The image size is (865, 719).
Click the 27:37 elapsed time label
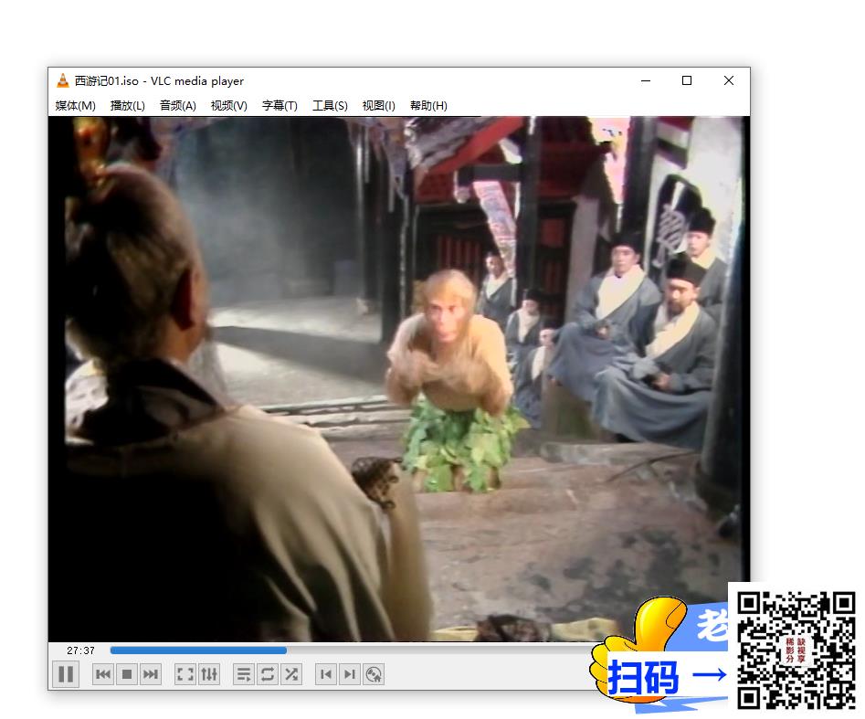point(80,650)
